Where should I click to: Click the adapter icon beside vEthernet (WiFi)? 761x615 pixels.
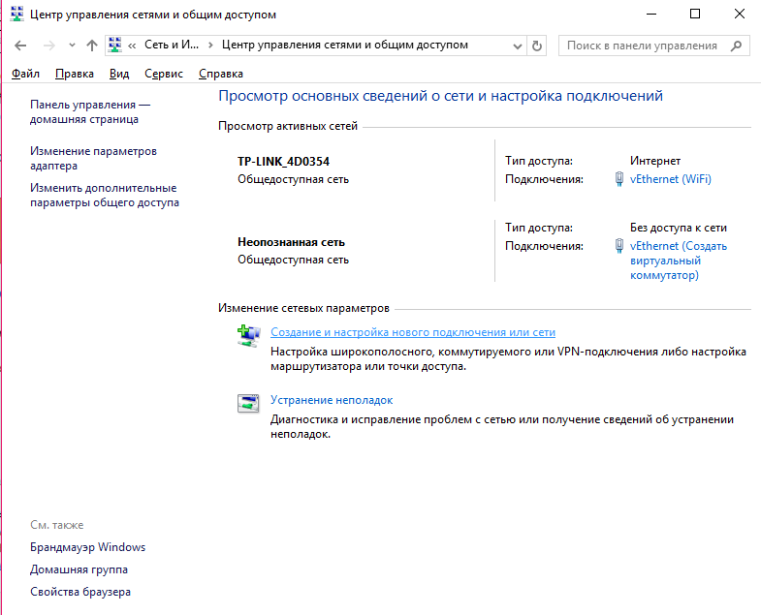coord(619,179)
